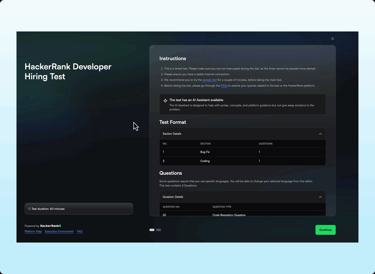
Task: Open the Platform Help link
Action: [33, 231]
